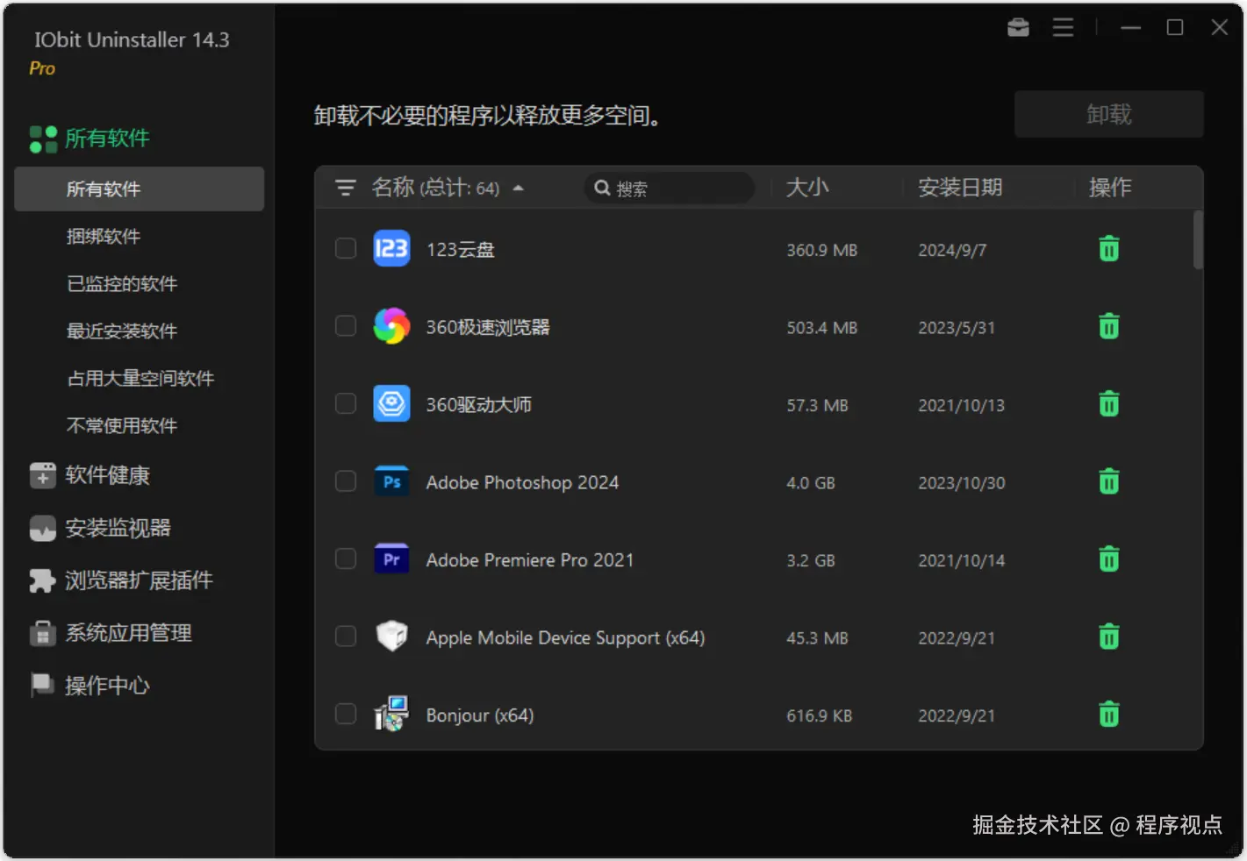The image size is (1247, 861).
Task: Click the 360驱动大师 name text
Action: coord(479,405)
